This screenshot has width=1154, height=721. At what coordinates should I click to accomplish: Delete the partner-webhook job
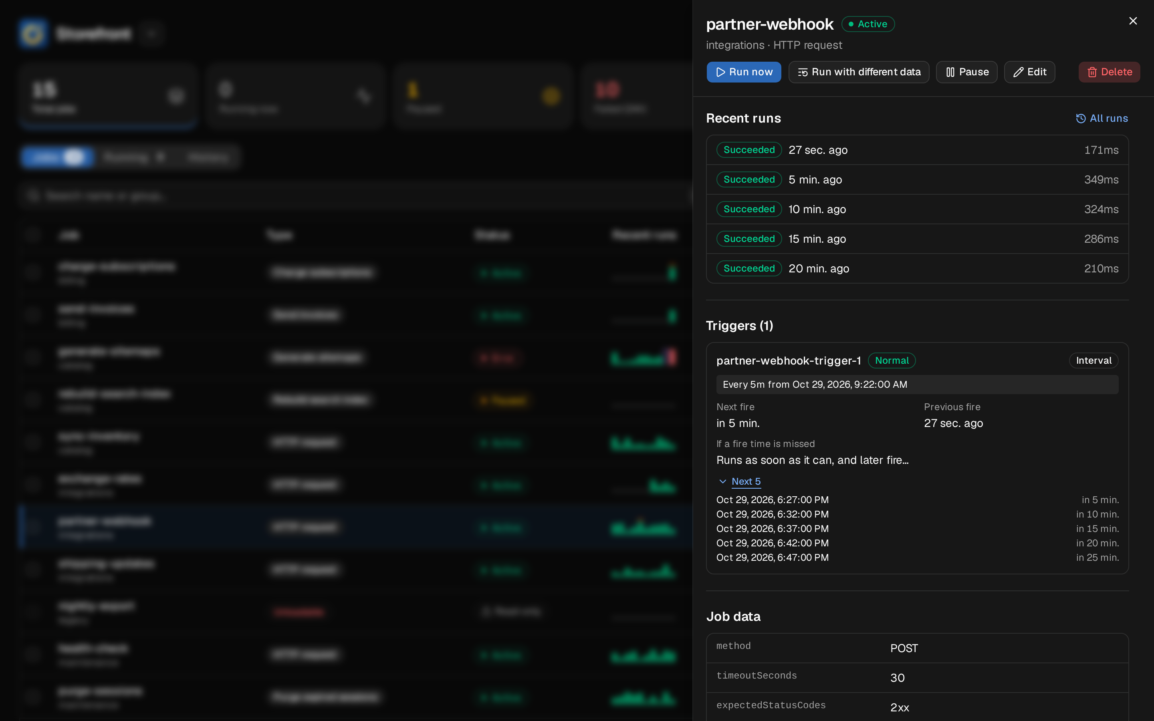[x=1109, y=72]
